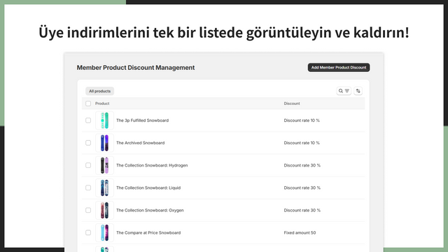Open The 3p Fulfilled Snowboard thumbnail
The width and height of the screenshot is (448, 252).
(x=104, y=120)
